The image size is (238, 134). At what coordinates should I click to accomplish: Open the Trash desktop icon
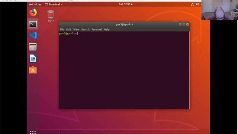(x=51, y=16)
